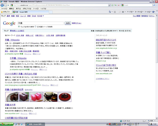
Task: Go back with the IE Back arrow
Action: pos(2,5)
